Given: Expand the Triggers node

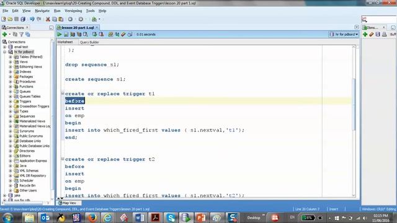Looking at the screenshot, I should pyautogui.click(x=11, y=102).
